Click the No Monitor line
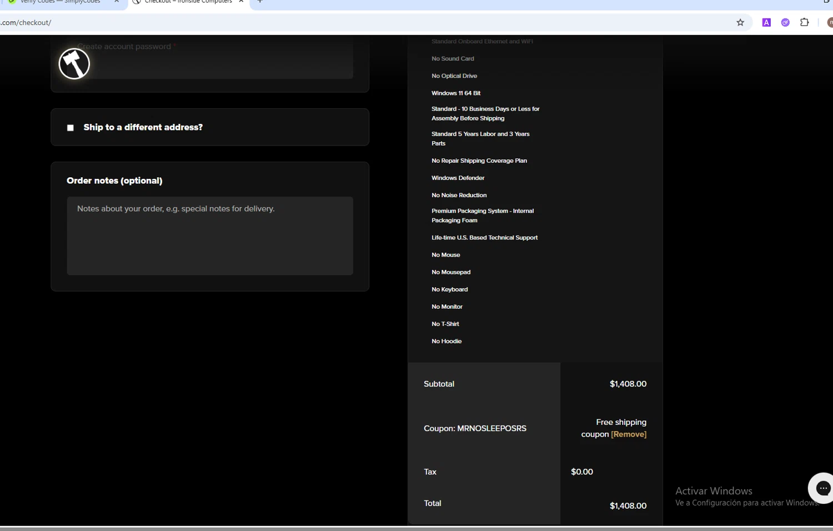 coord(447,307)
